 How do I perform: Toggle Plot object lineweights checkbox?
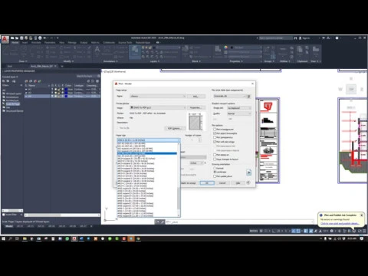point(215,133)
